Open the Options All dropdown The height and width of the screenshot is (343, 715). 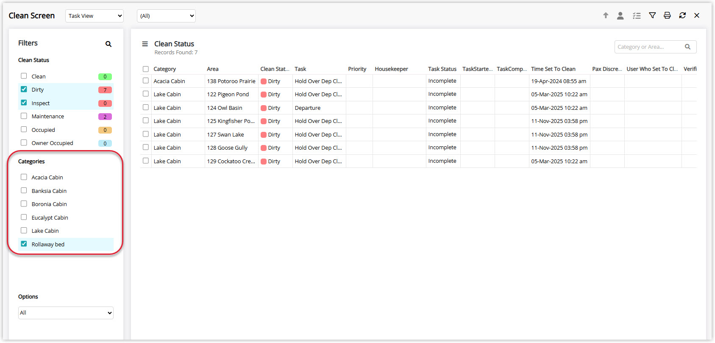point(66,313)
